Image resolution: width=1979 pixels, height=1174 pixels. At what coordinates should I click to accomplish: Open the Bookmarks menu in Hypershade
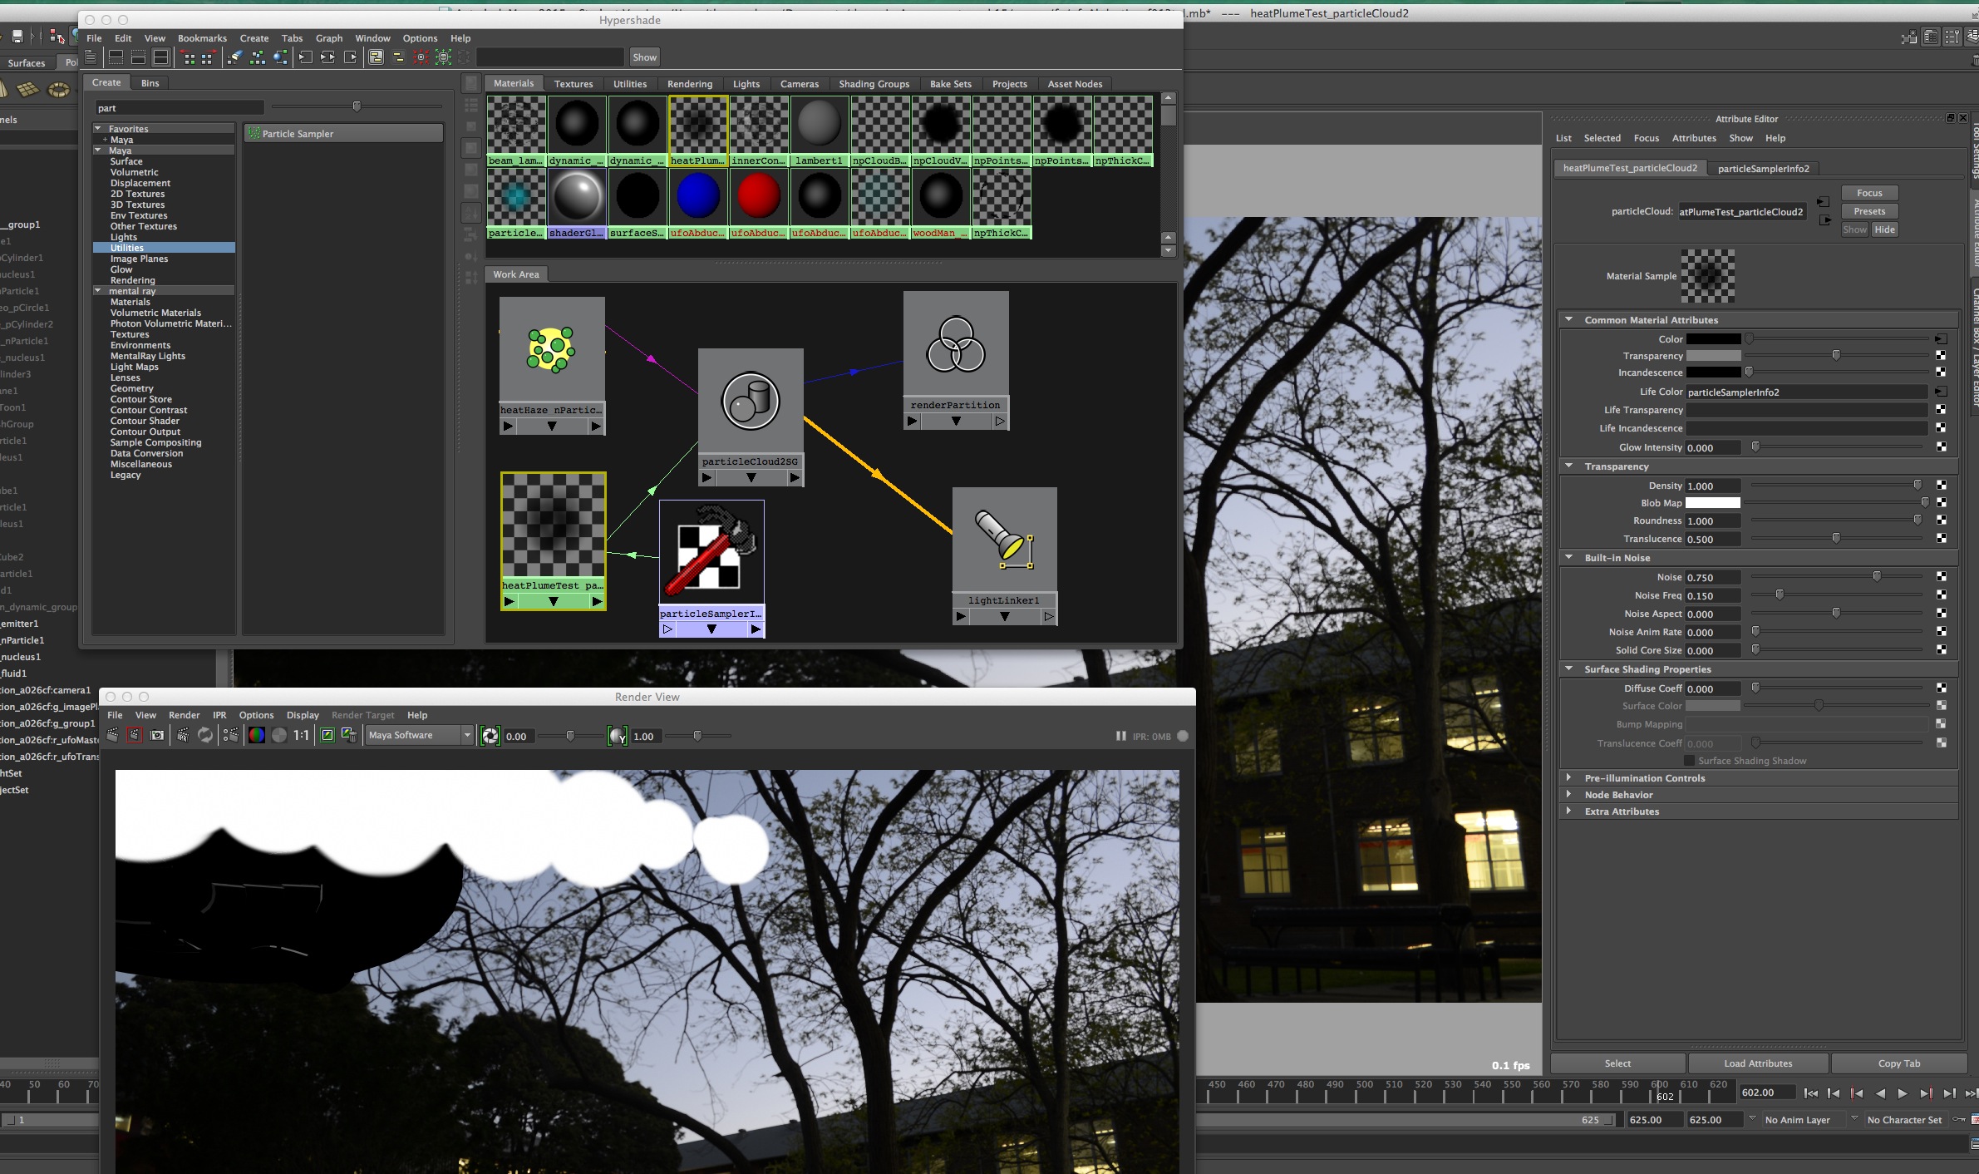click(202, 38)
